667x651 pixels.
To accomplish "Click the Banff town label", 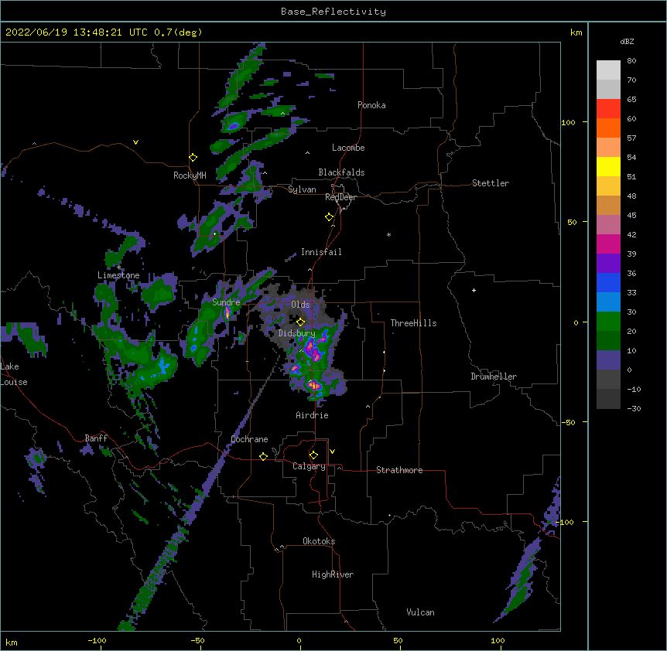I will point(96,438).
